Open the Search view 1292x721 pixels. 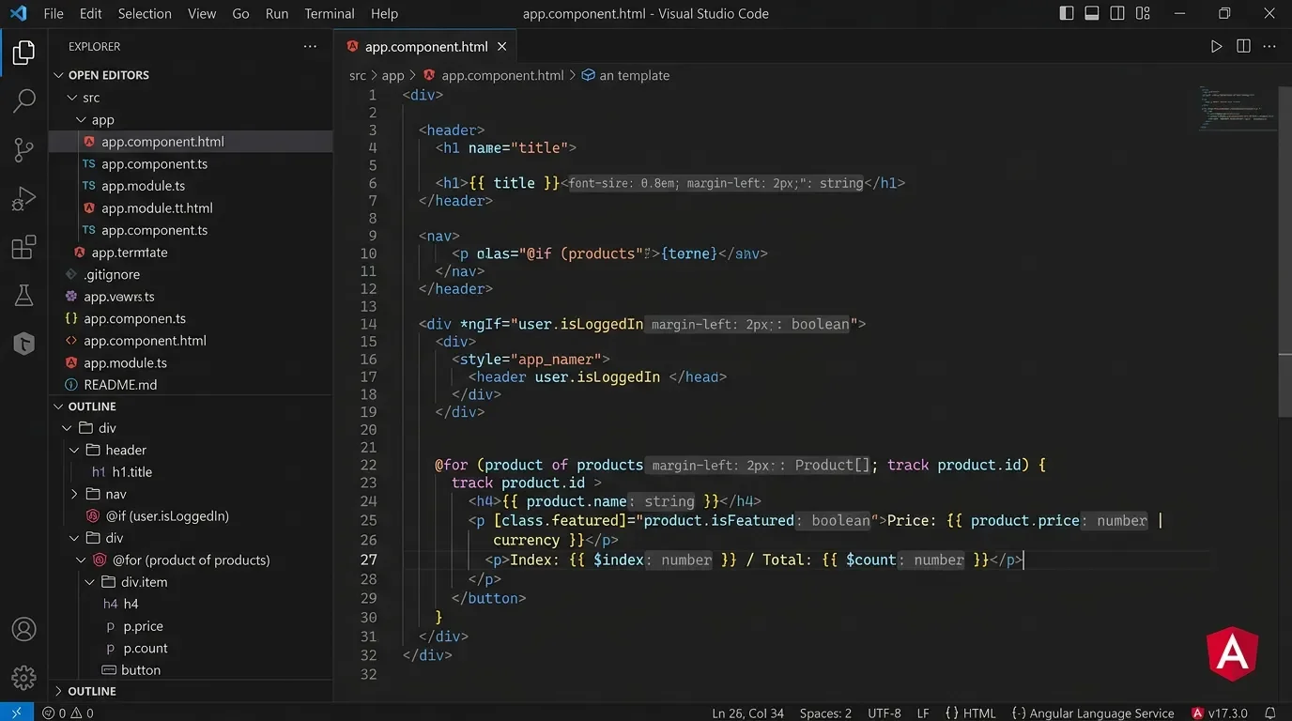click(x=24, y=100)
